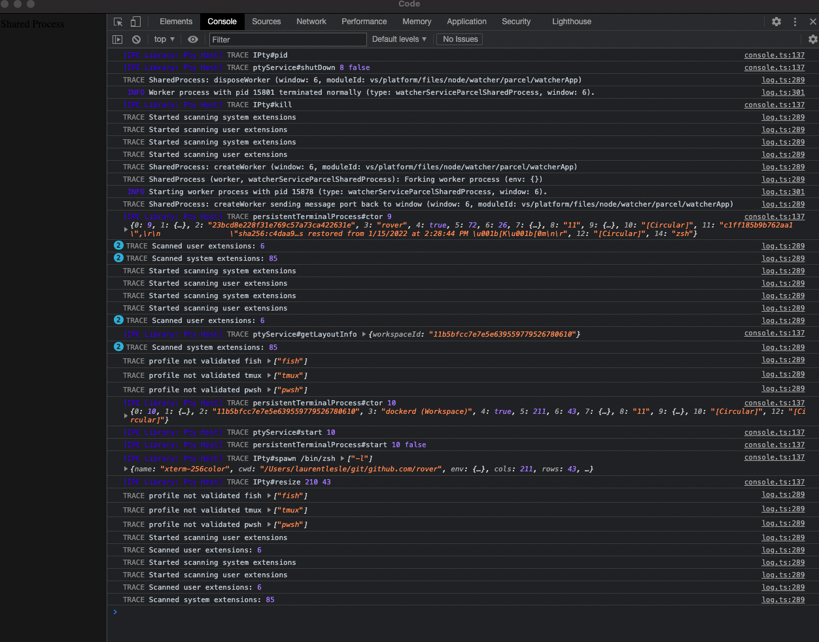Screen dimensions: 819x642
Task: Open console settings via the right gear icon
Action: (811, 39)
